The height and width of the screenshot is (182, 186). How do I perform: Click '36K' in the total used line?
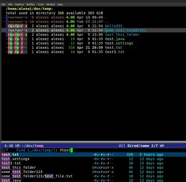[x=61, y=13]
